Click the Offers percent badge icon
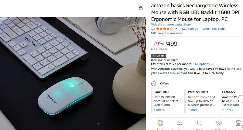 [154, 84]
